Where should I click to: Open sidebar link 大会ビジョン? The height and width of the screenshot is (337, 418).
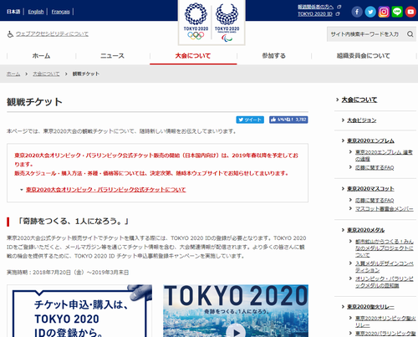point(361,120)
